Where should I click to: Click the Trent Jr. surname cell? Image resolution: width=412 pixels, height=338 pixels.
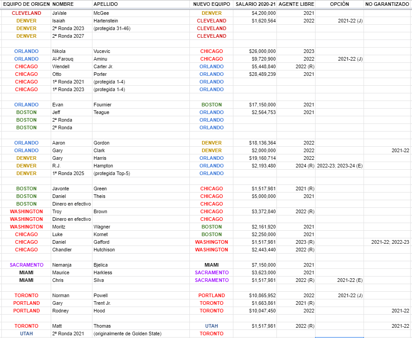point(141,303)
